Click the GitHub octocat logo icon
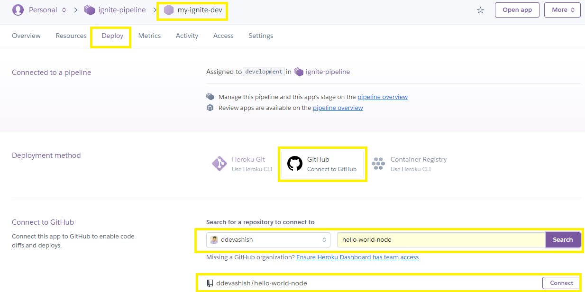This screenshot has width=585, height=292. tap(295, 164)
